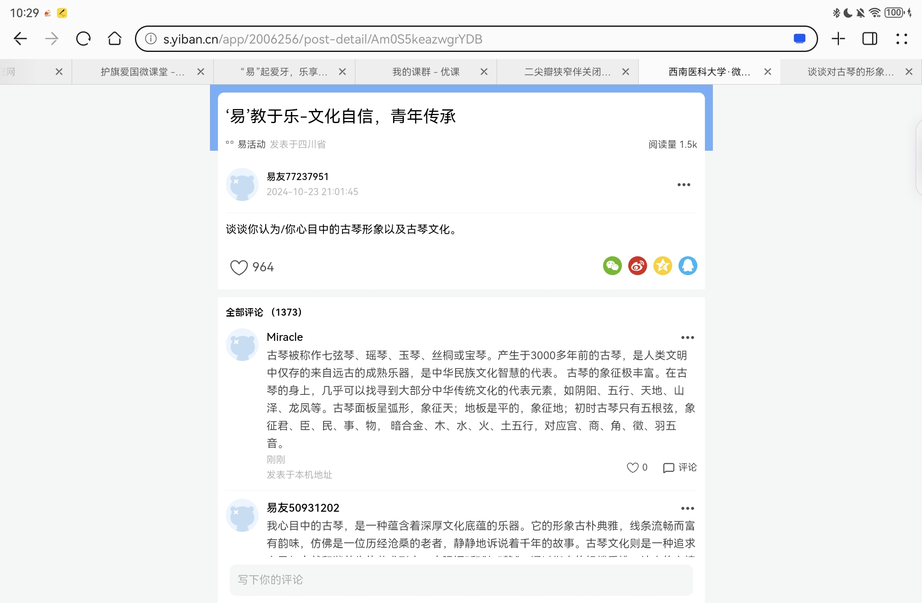Open browser menu with four-dot icon
922x603 pixels.
point(901,39)
